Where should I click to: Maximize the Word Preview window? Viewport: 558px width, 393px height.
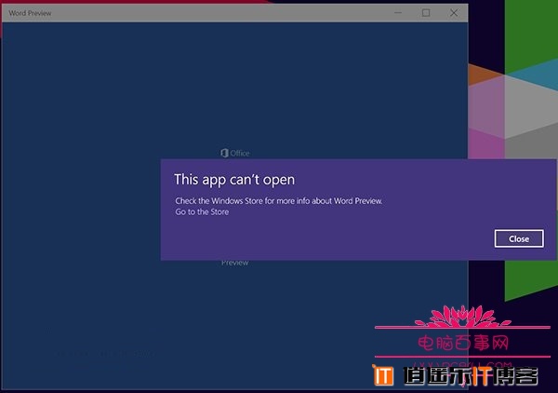(x=426, y=13)
